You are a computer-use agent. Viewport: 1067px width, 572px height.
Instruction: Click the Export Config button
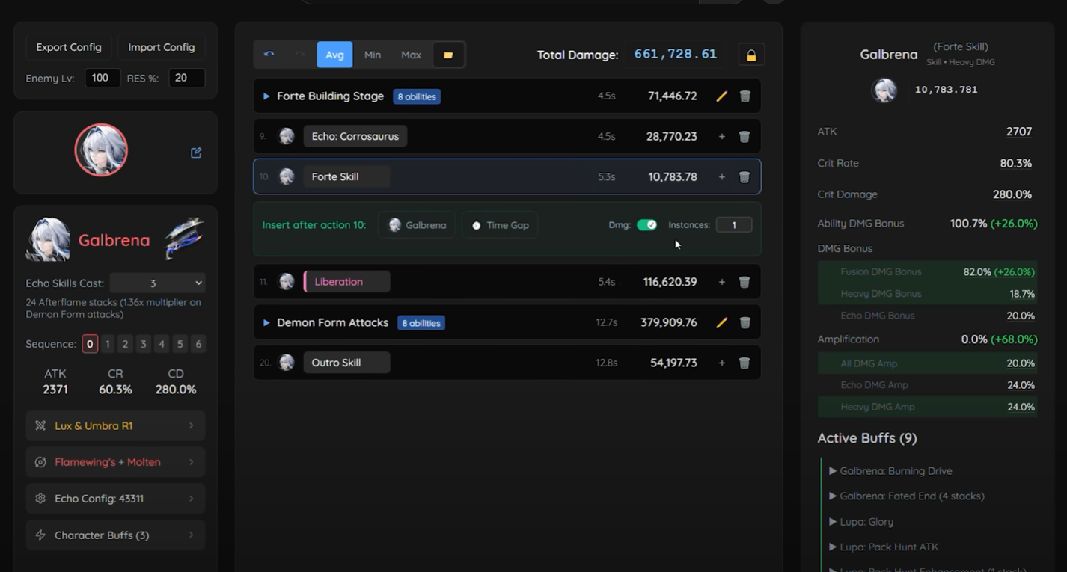(69, 47)
